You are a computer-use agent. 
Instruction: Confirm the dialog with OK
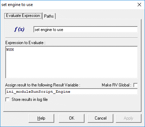[71, 118]
